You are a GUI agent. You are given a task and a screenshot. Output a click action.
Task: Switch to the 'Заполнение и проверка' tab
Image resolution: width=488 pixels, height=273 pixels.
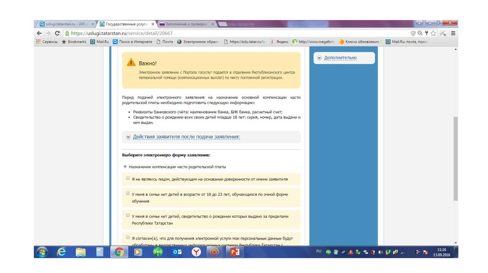(x=186, y=24)
